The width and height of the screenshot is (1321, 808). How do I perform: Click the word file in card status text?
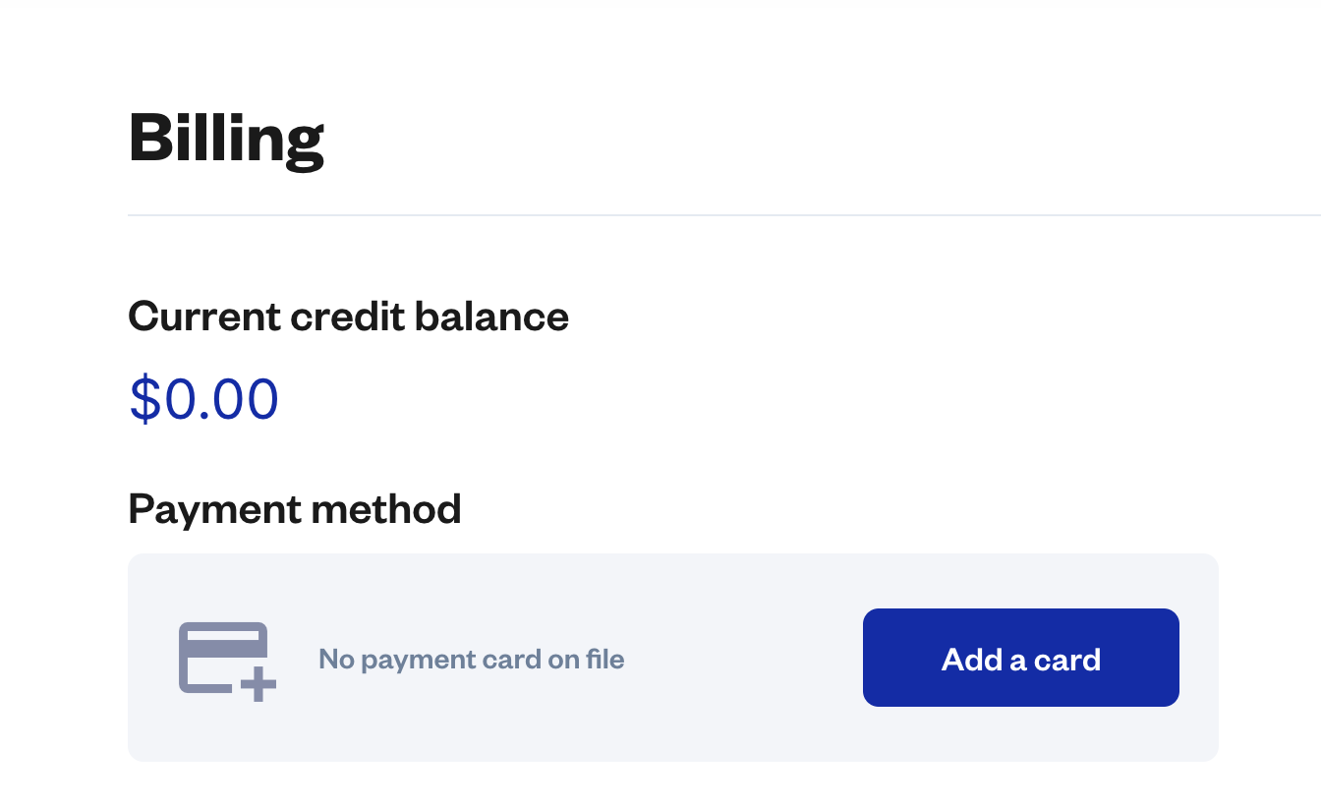point(605,659)
